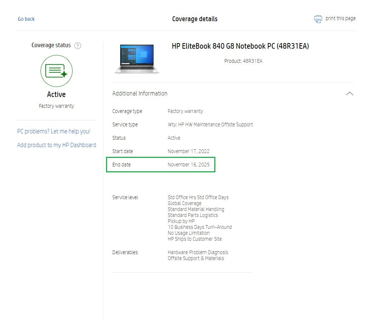The height and width of the screenshot is (321, 372).
Task: Open the print this page link
Action: 340,19
